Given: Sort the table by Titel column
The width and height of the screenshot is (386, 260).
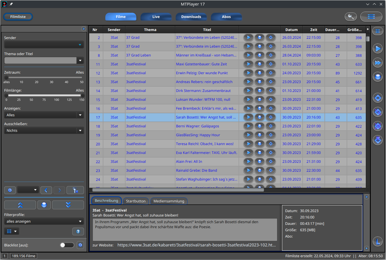Looking at the screenshot, I should 207,30.
